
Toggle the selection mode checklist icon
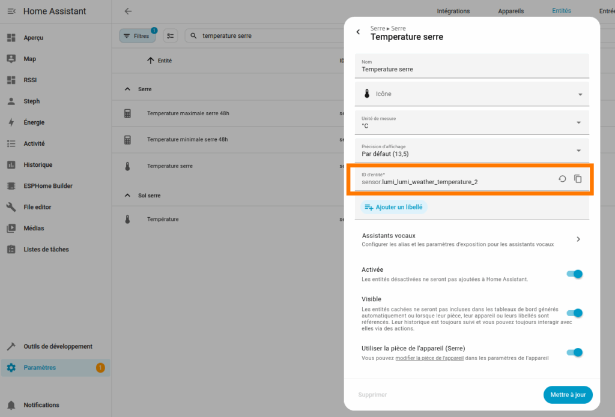pos(171,36)
